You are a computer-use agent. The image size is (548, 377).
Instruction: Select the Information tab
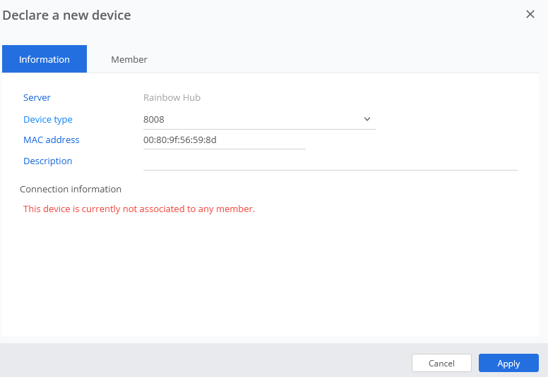pyautogui.click(x=44, y=59)
